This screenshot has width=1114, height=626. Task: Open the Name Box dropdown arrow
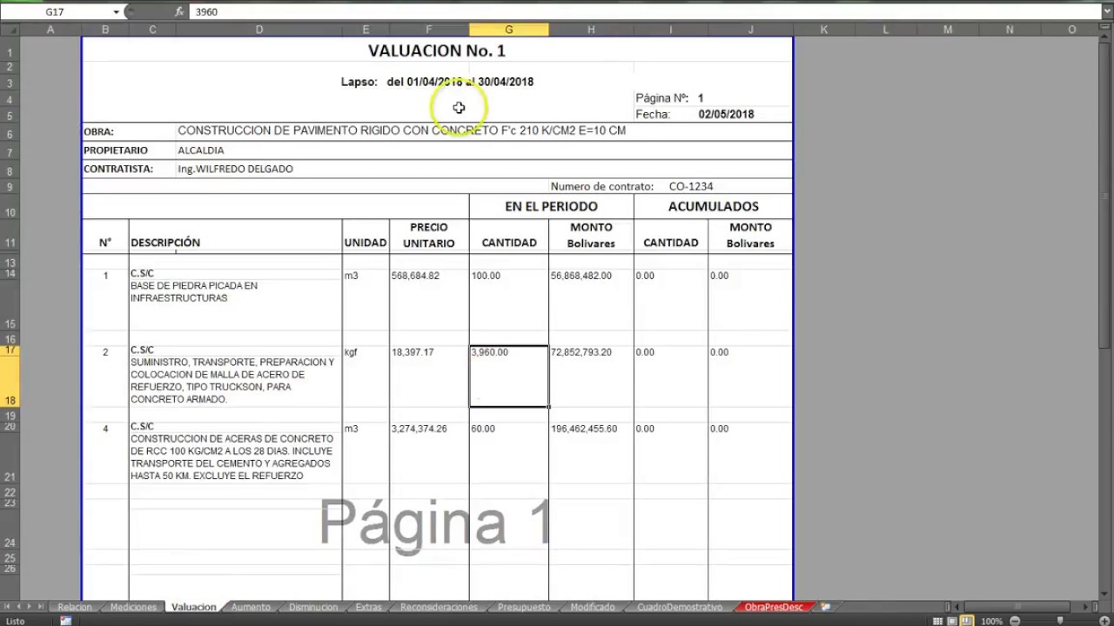pos(116,12)
